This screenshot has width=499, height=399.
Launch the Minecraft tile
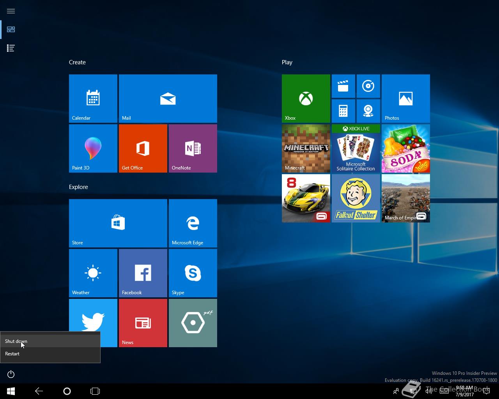[306, 148]
